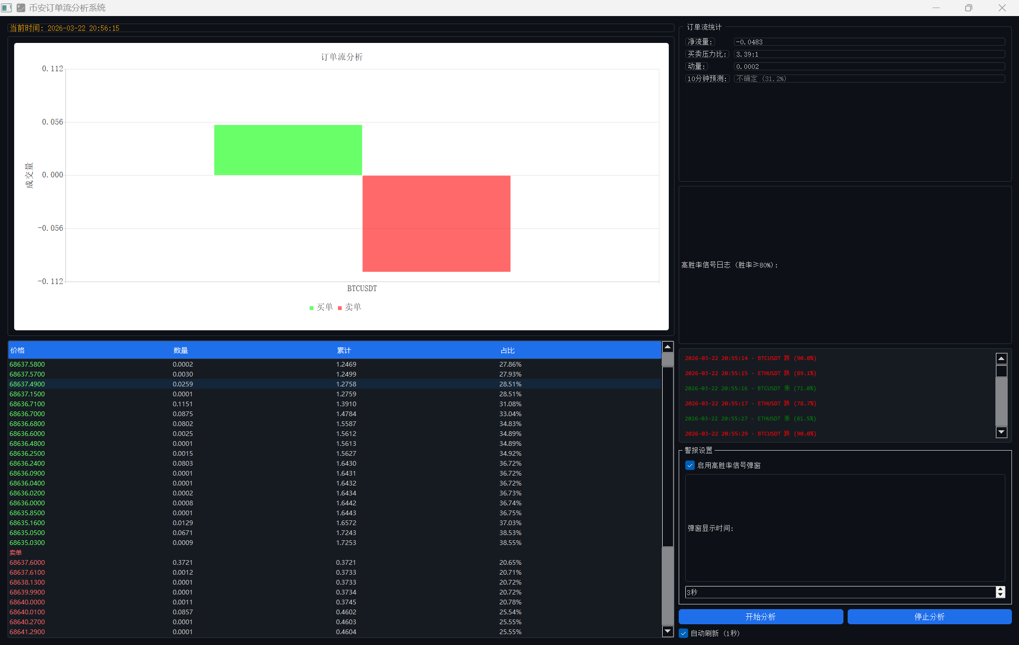This screenshot has width=1019, height=645.
Task: Maximize the application window
Action: [x=968, y=8]
